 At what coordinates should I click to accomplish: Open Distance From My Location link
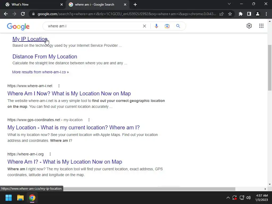[x=45, y=57]
